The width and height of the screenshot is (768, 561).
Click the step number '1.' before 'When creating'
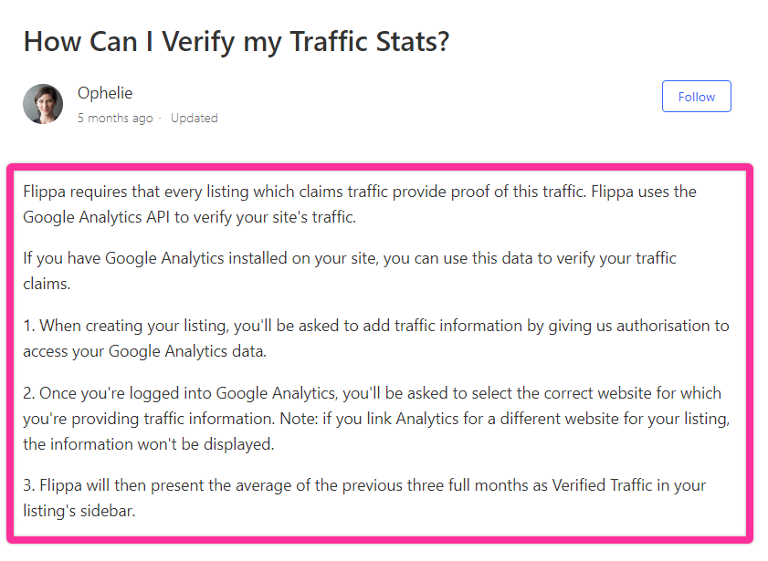coord(29,326)
